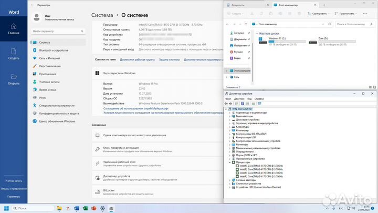Viewport: 378px width, 213px height.
Task: Open Диспетчер устройств from related settings
Action: coord(157,178)
